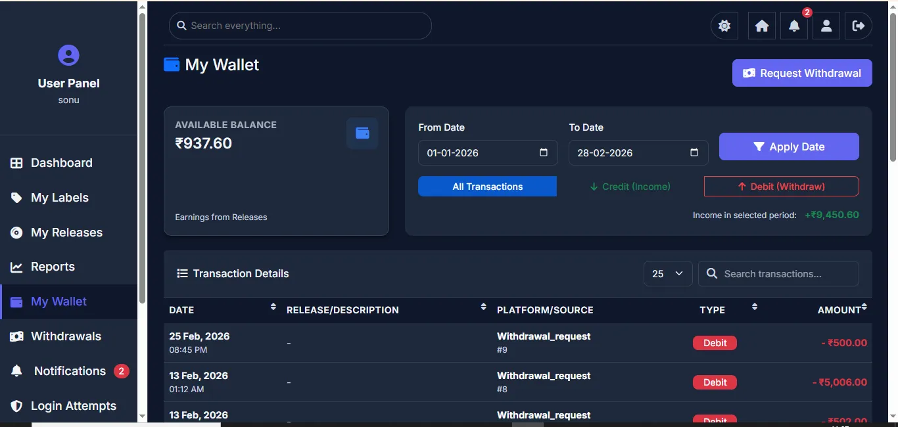Go to My Releases in sidebar

[68, 233]
